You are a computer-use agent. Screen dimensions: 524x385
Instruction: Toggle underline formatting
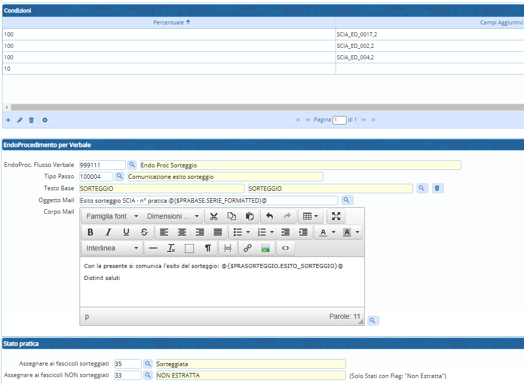point(126,232)
